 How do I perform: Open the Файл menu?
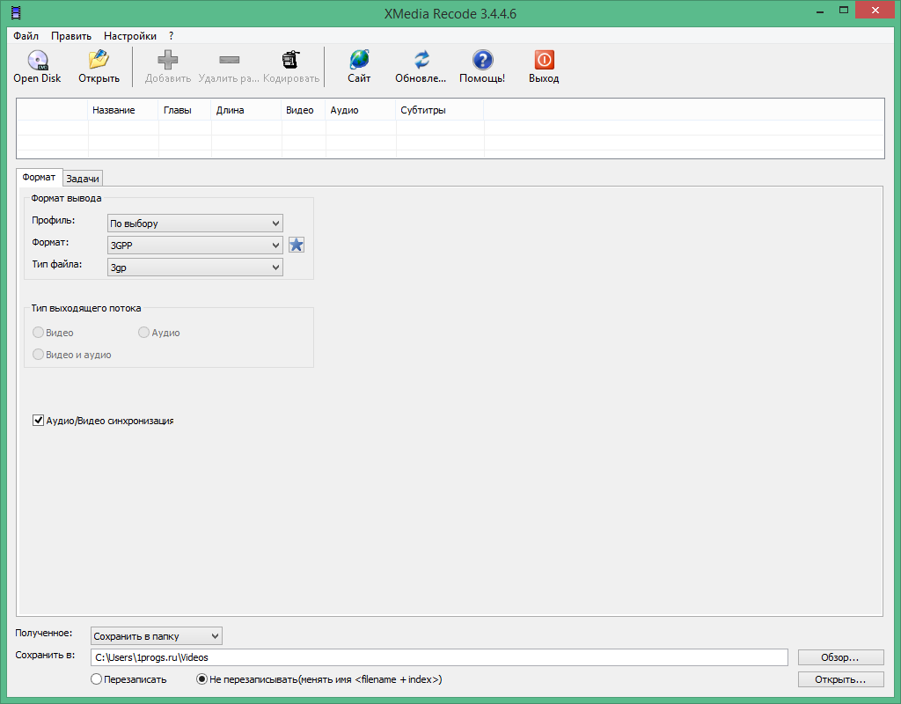click(26, 36)
